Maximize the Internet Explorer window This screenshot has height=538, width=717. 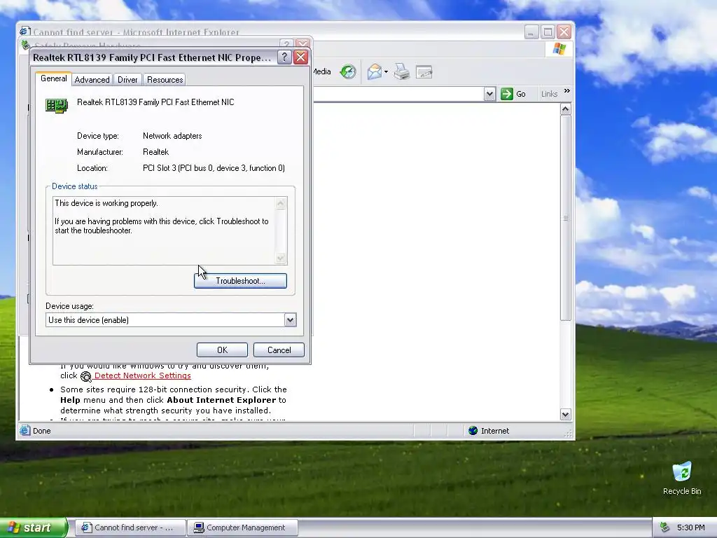pos(548,32)
